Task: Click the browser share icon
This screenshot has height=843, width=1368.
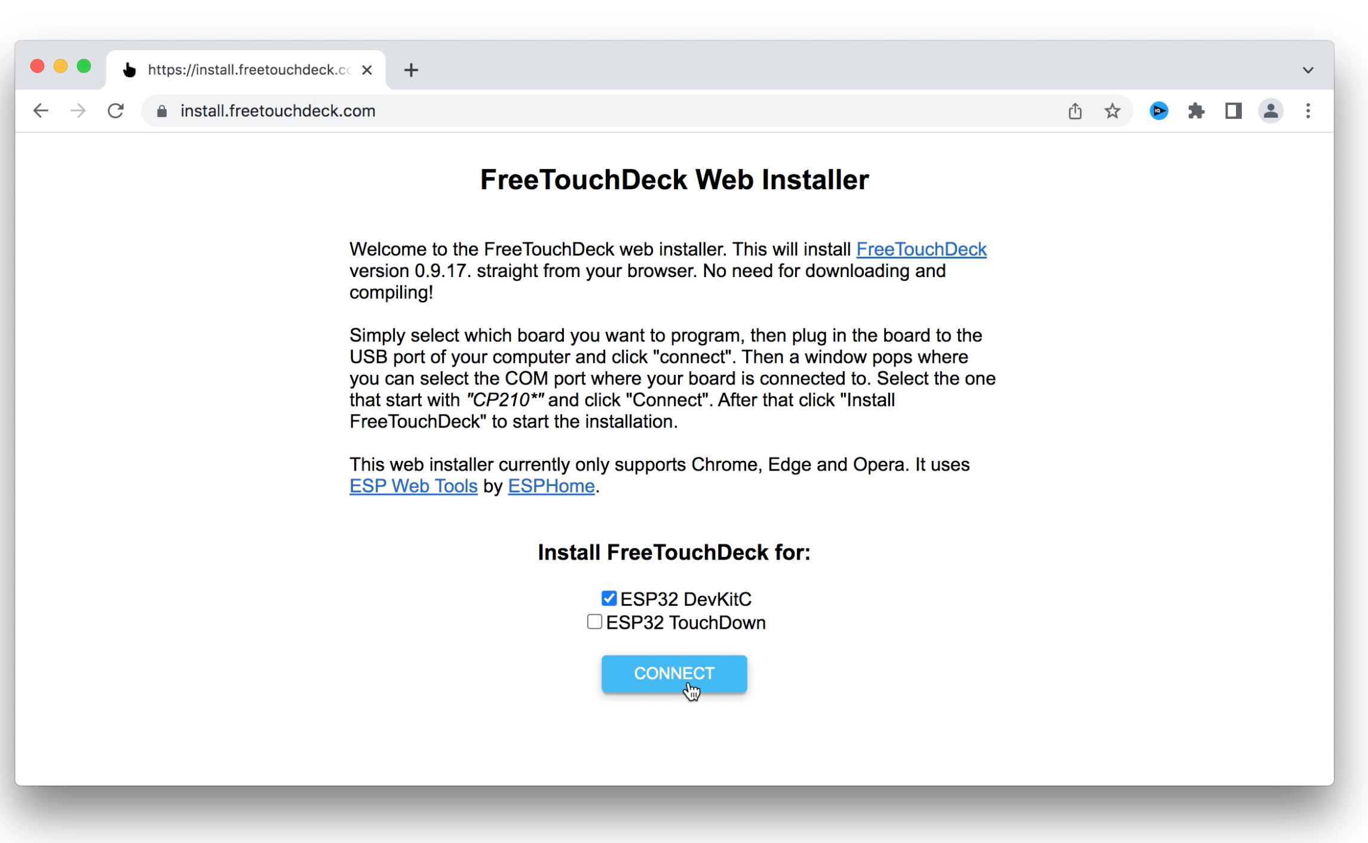Action: tap(1076, 110)
